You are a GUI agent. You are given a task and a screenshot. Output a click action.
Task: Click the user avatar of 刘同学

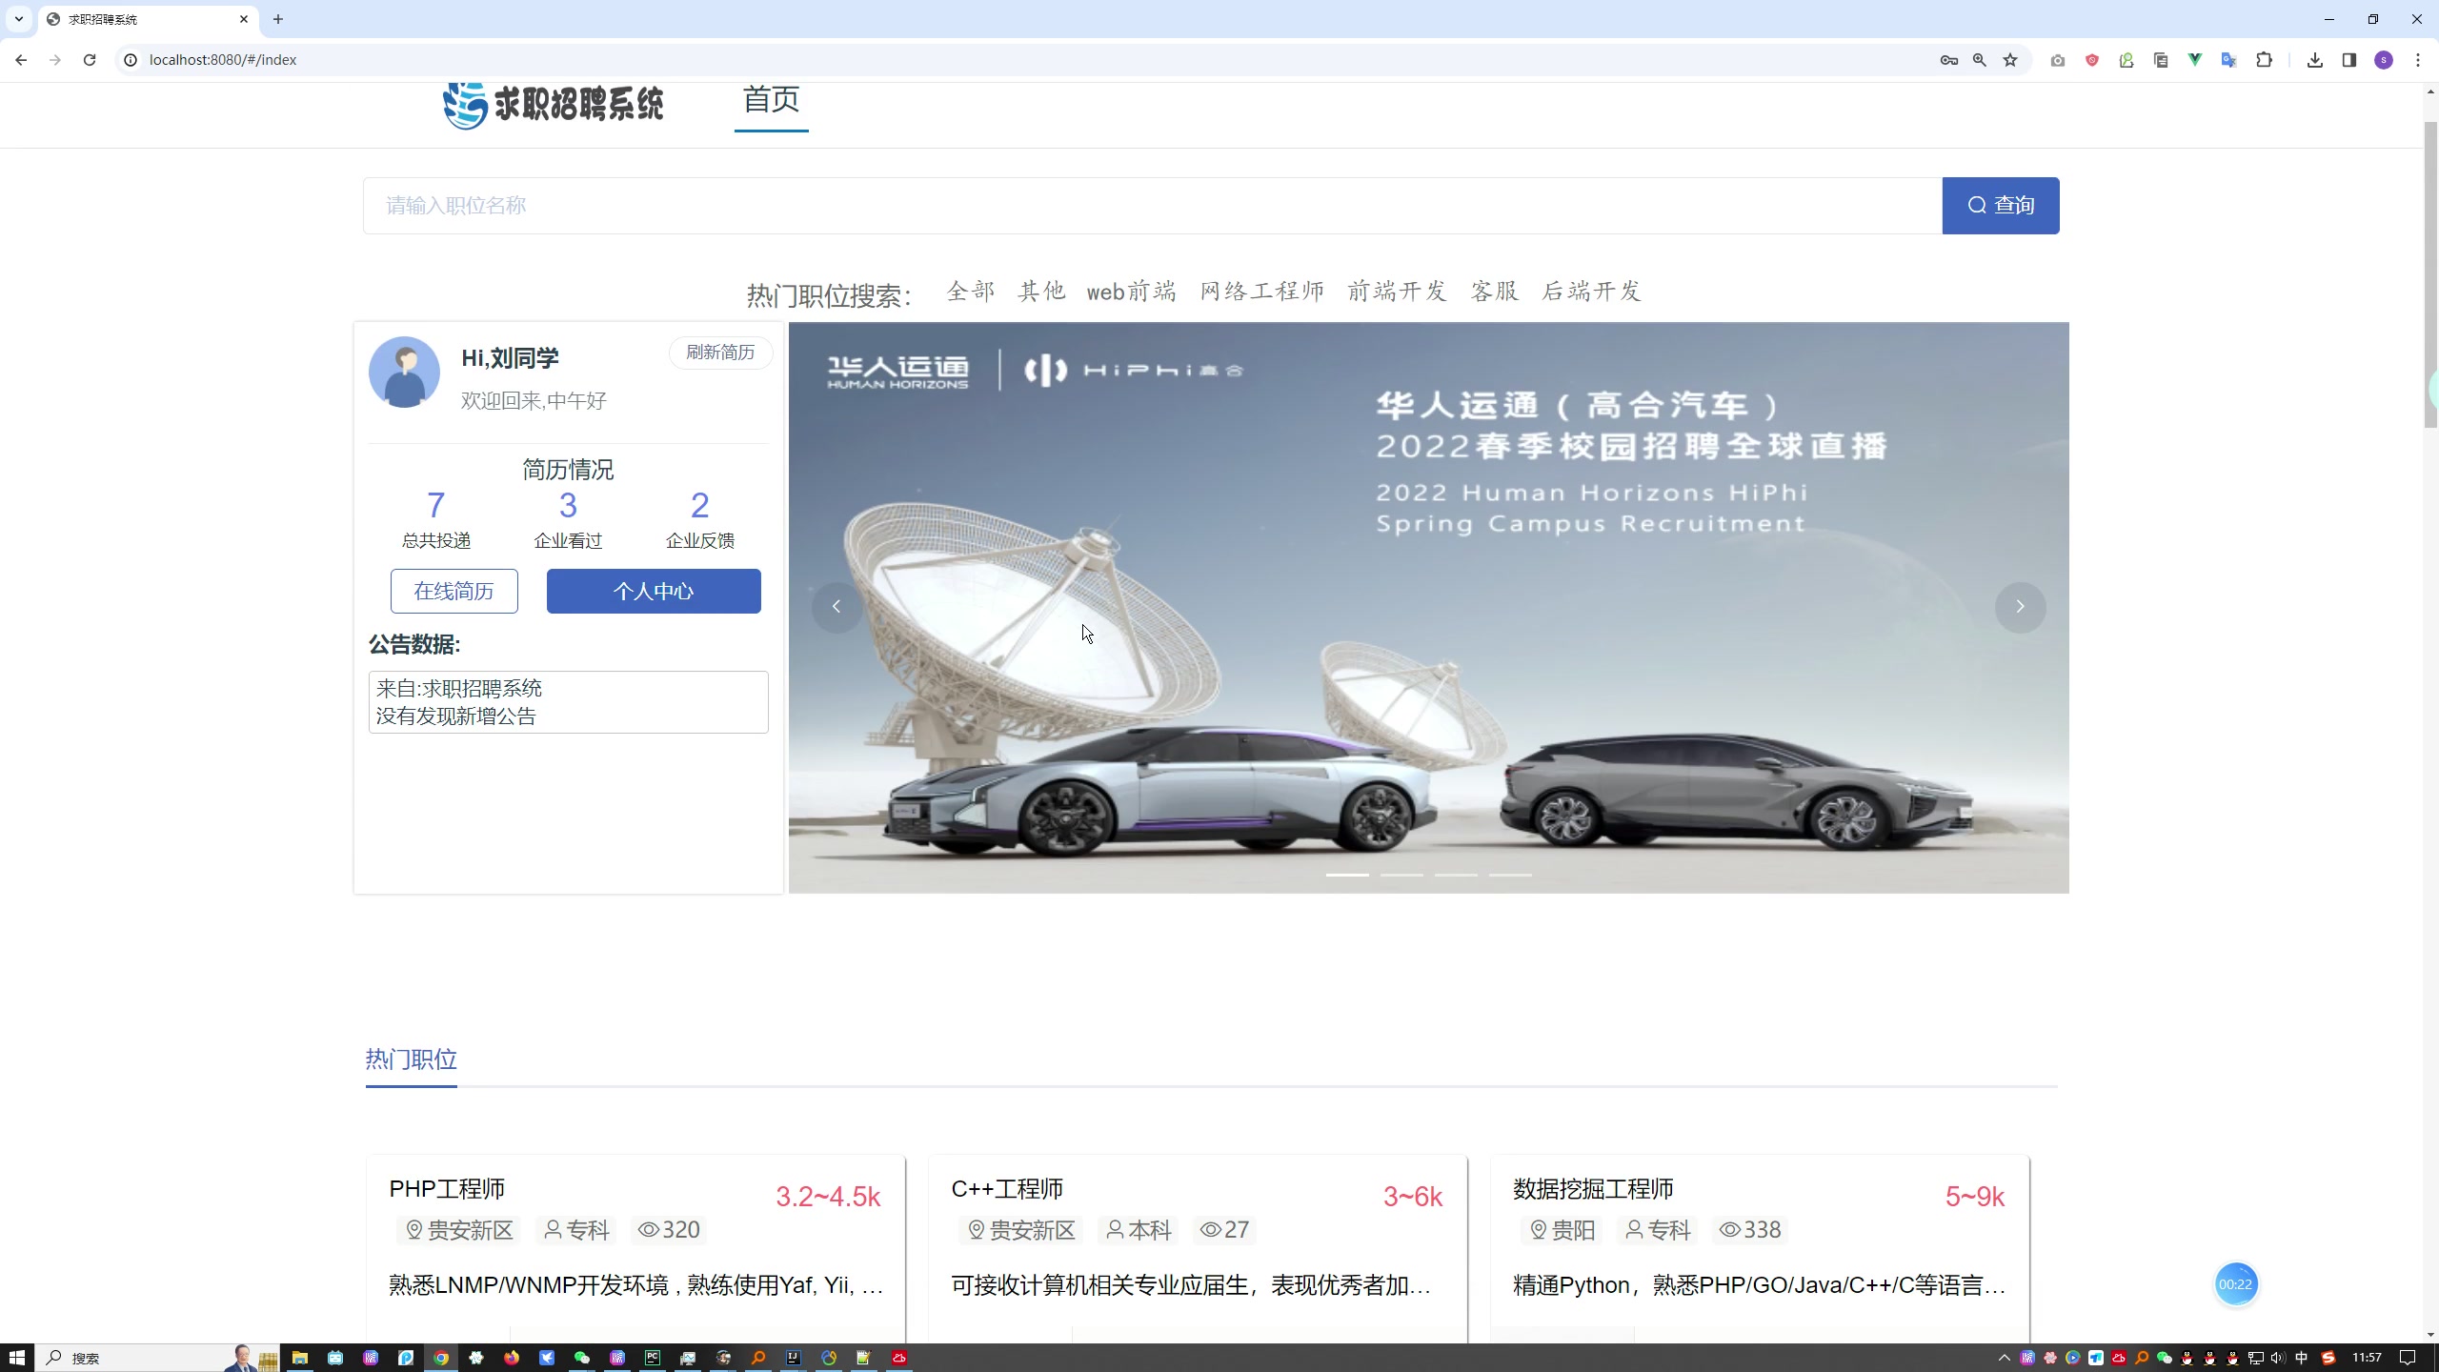(x=404, y=373)
